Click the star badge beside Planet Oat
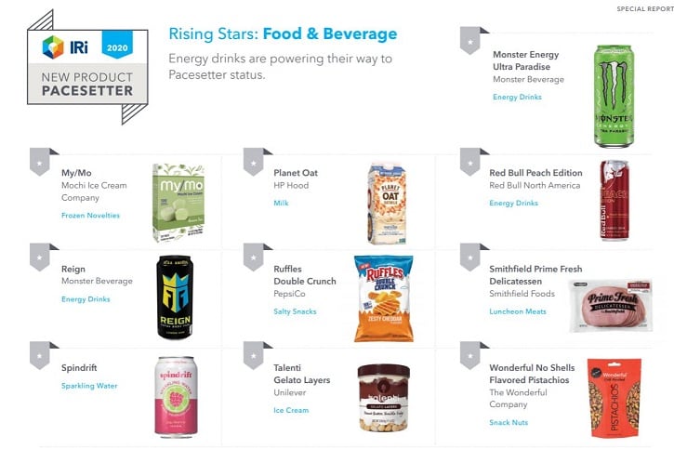Screen dimensions: 674x449 coord(253,162)
